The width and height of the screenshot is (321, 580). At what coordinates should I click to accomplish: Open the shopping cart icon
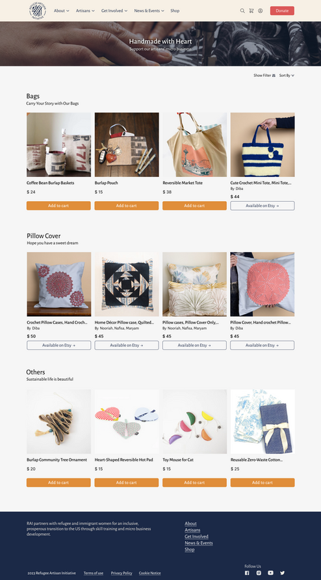(x=251, y=10)
